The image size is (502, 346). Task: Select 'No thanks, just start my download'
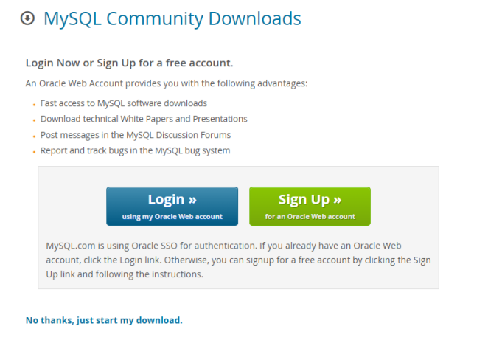pyautogui.click(x=104, y=320)
